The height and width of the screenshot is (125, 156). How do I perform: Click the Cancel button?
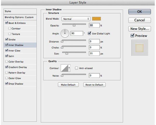pyautogui.click(x=140, y=20)
